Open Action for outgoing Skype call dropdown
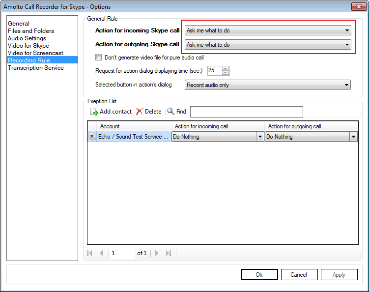The width and height of the screenshot is (369, 292). tap(268, 45)
